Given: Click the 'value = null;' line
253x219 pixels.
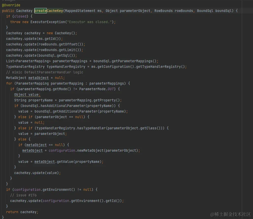Looking at the screenshot, I should [31, 122].
